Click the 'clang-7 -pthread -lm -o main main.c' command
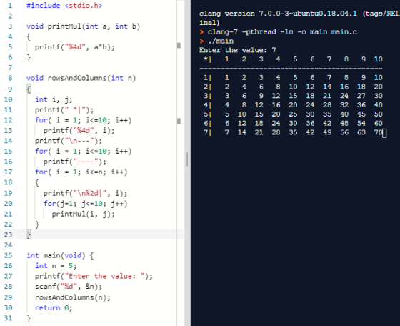 (282, 32)
